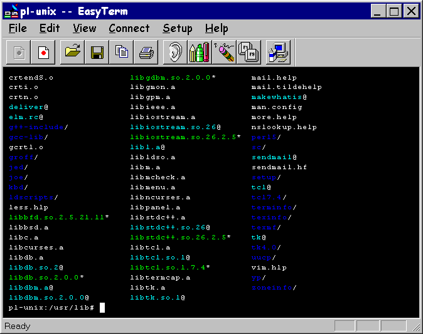Open the Connect menu

(x=129, y=28)
